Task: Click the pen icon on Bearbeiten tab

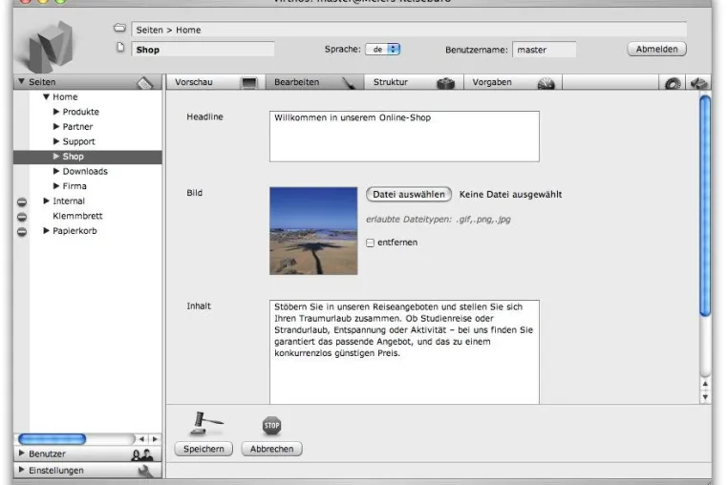Action: [348, 83]
